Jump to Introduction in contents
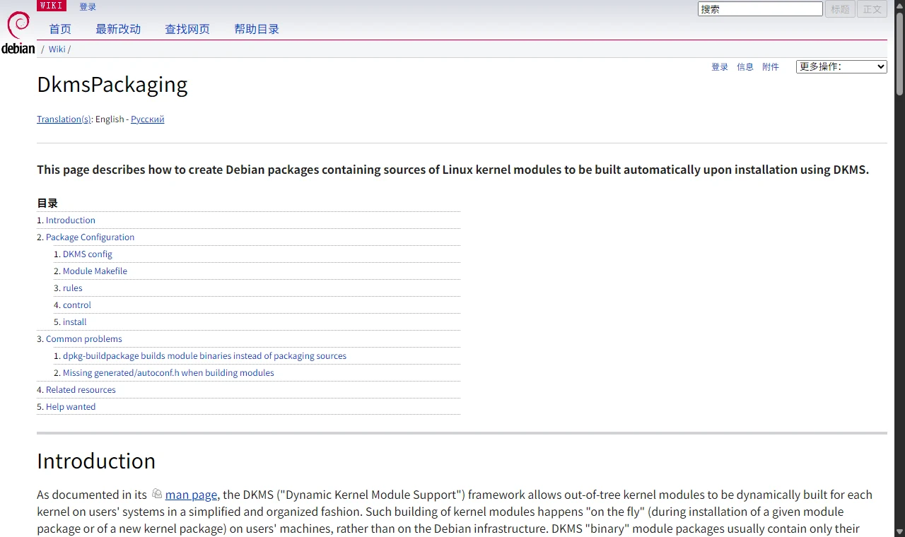 pos(71,220)
